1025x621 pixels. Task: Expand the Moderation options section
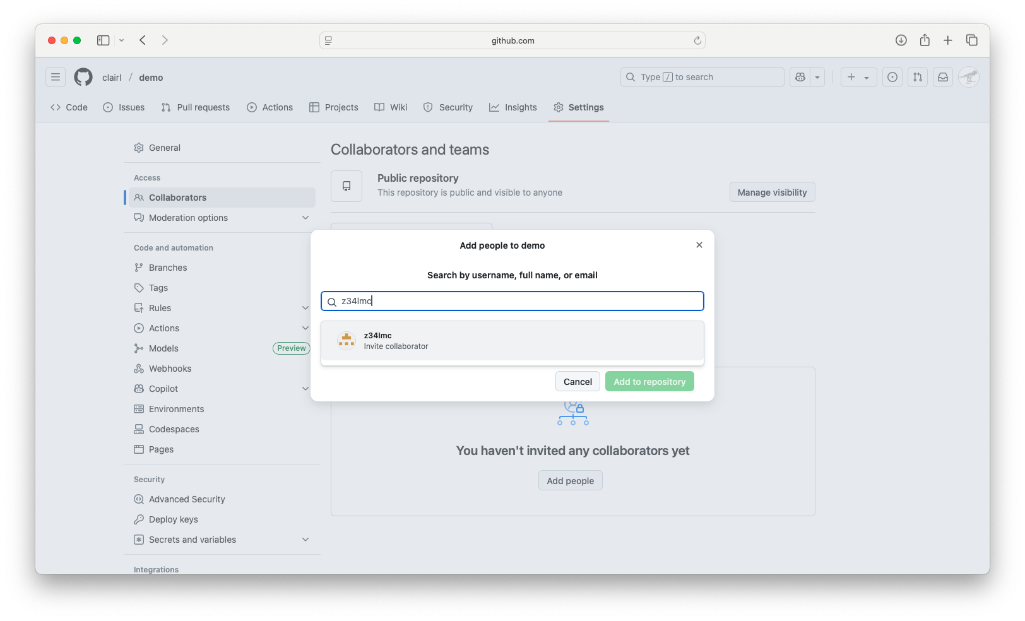tap(305, 218)
